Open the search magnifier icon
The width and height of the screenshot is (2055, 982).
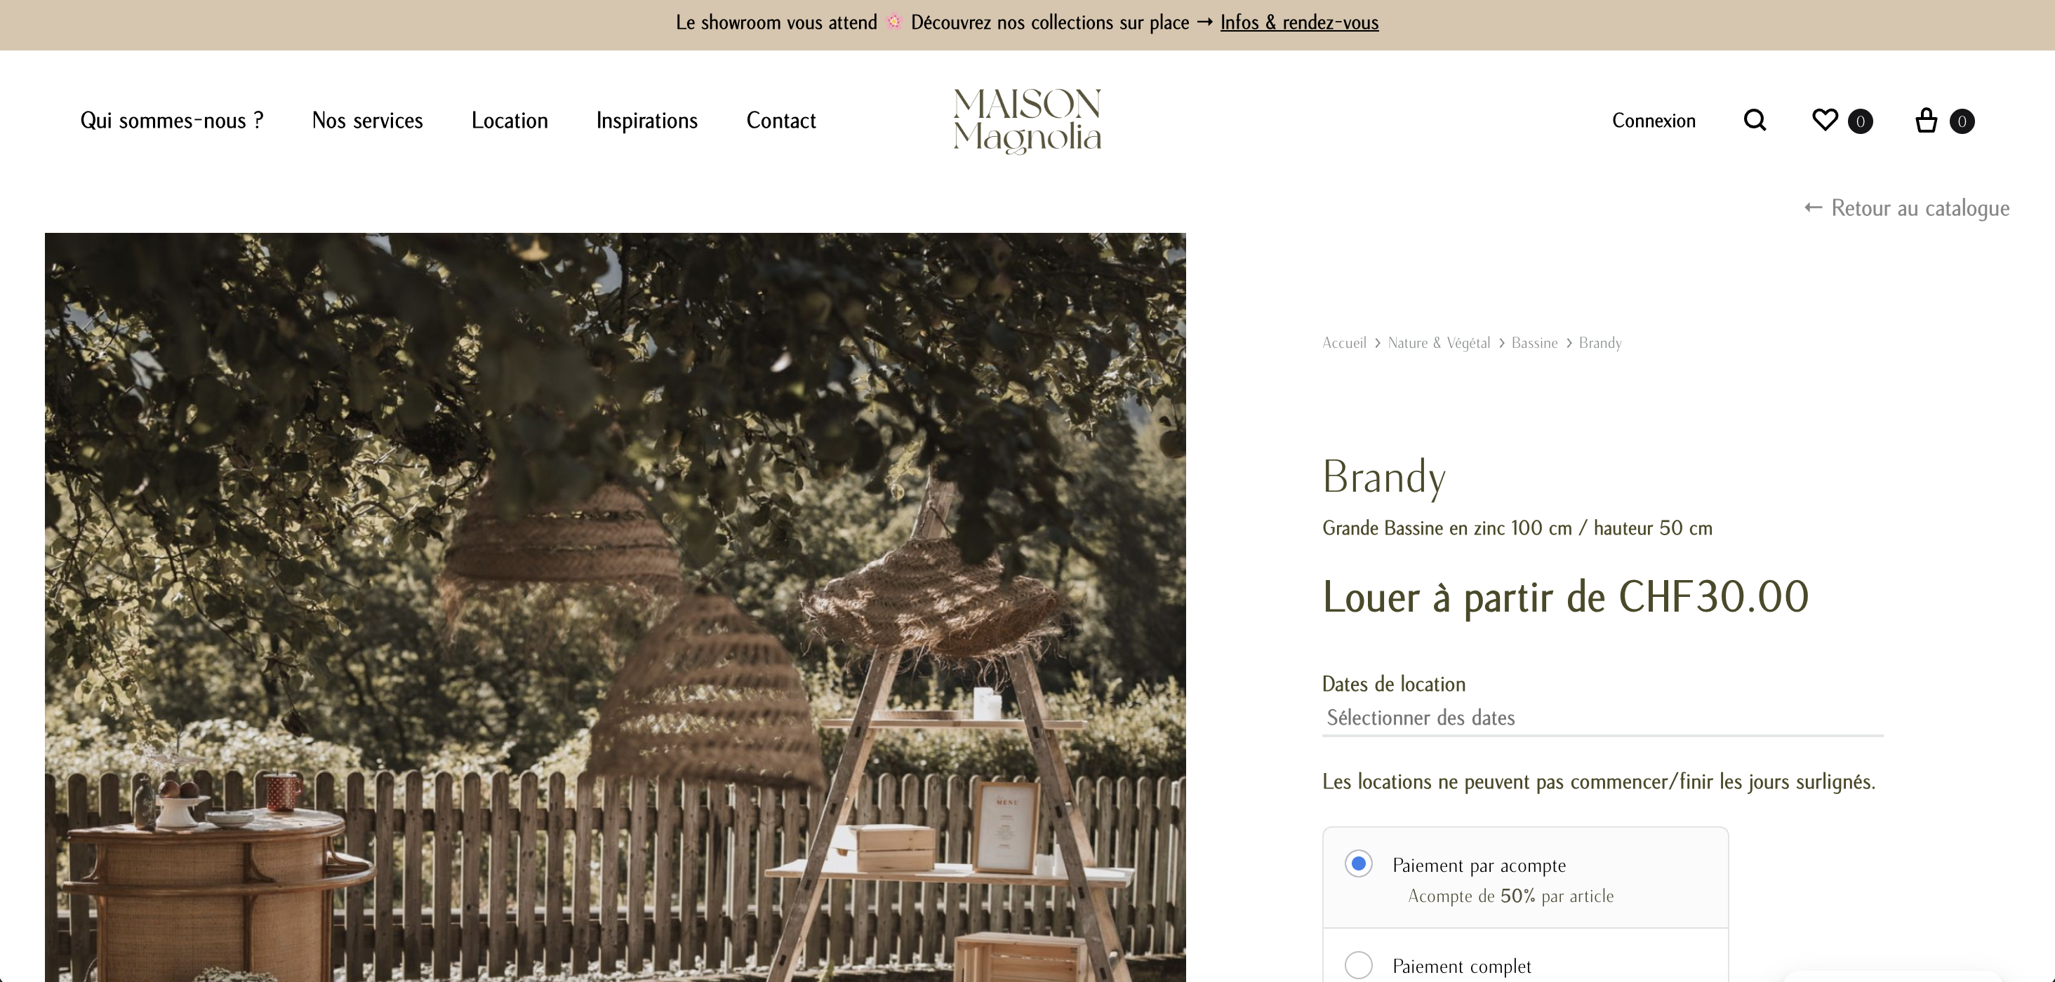pos(1754,121)
